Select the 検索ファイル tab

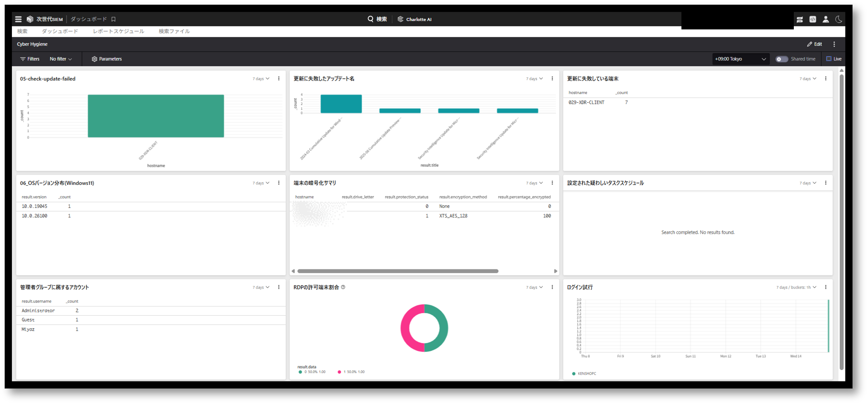pyautogui.click(x=174, y=31)
